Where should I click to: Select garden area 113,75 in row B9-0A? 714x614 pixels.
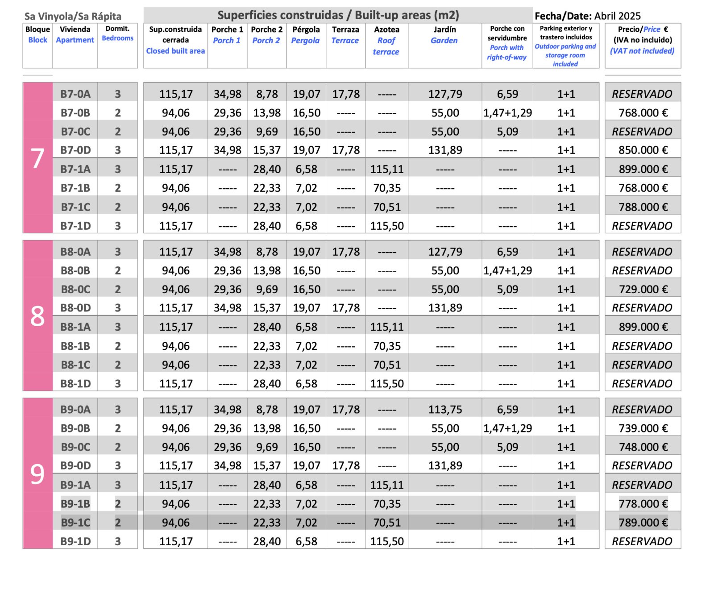pos(445,410)
